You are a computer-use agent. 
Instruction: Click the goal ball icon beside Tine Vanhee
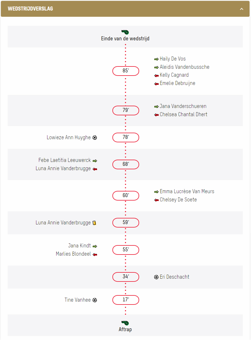pyautogui.click(x=95, y=300)
